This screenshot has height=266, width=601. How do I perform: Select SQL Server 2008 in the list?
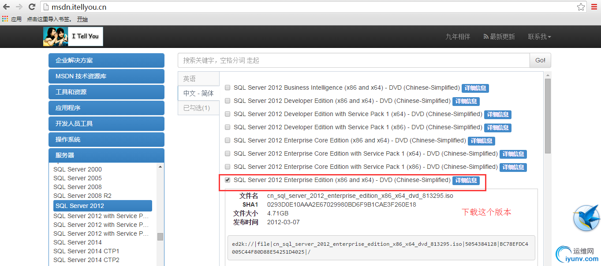pyautogui.click(x=78, y=187)
